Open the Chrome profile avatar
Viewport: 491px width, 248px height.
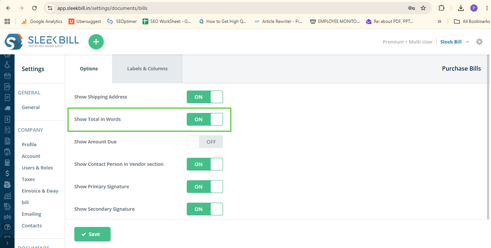tap(474, 8)
